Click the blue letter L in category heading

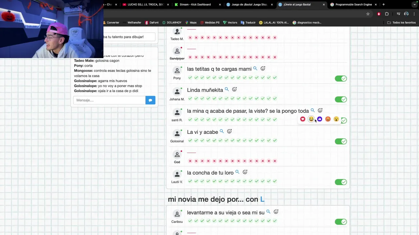pyautogui.click(x=262, y=199)
